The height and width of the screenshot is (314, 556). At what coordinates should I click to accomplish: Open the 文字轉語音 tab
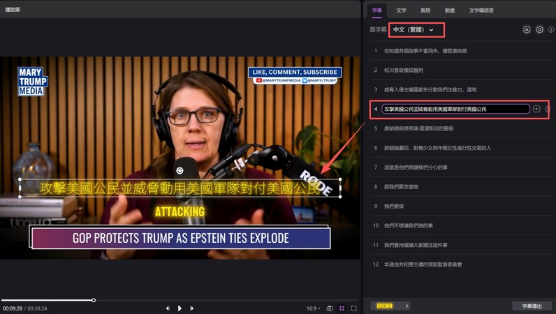coord(481,10)
